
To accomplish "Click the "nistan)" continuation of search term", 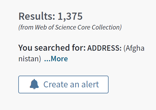I will click(x=30, y=59).
